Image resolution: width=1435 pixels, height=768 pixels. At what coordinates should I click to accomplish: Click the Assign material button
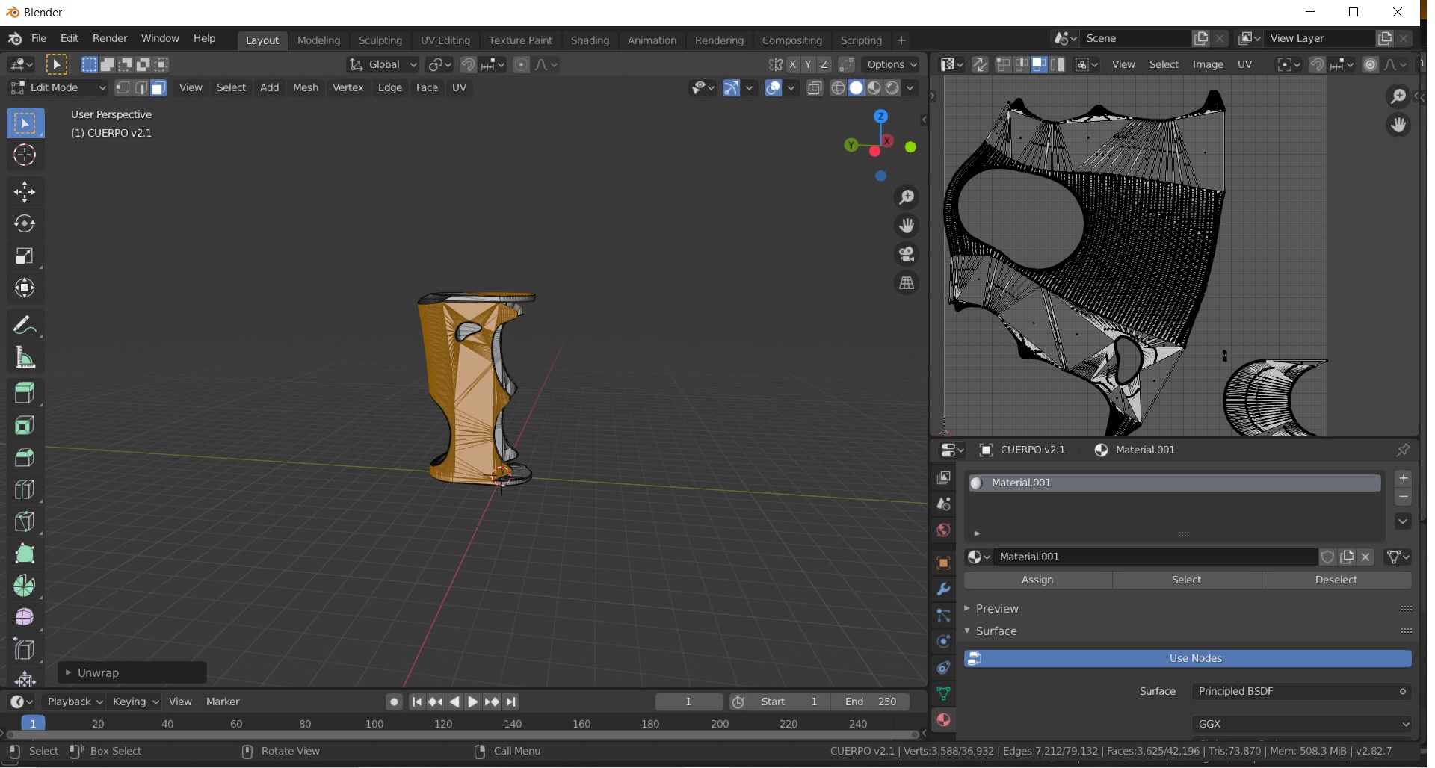coord(1037,580)
